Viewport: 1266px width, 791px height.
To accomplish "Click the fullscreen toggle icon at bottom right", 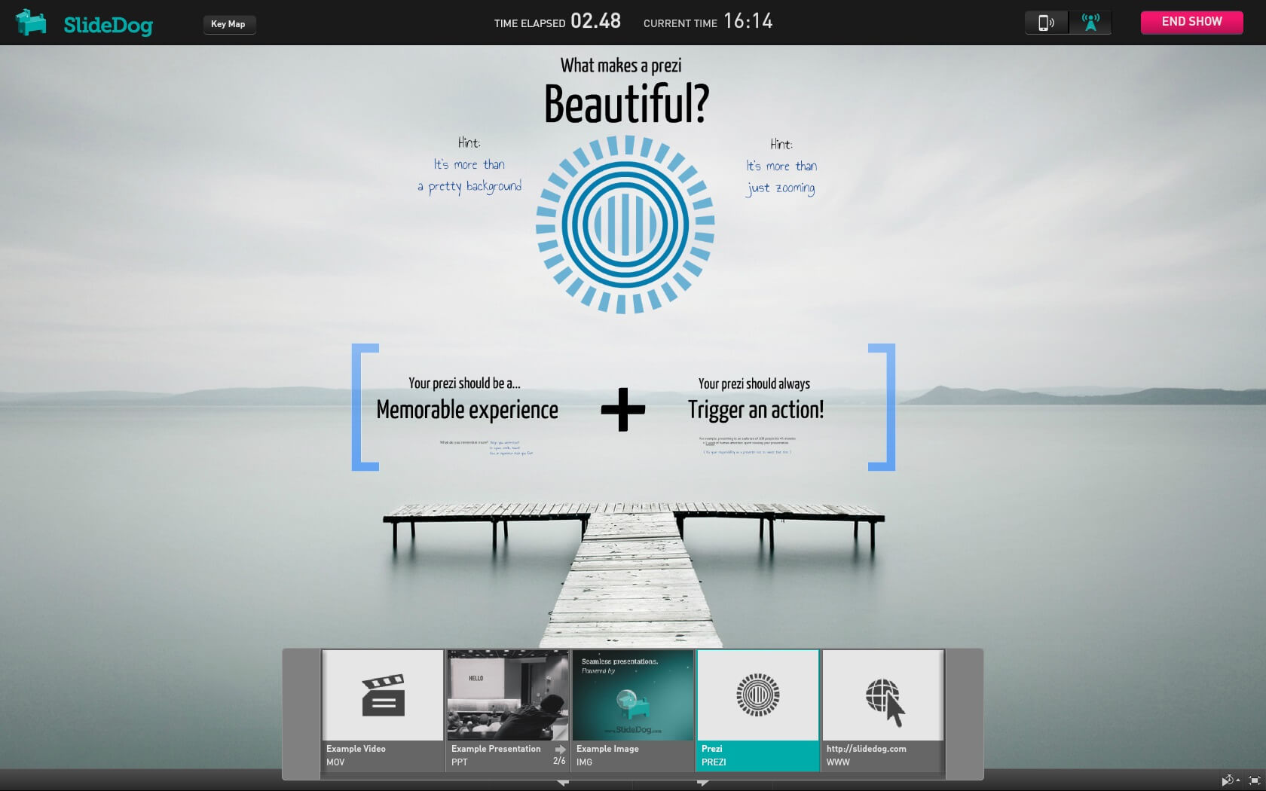I will pos(1254,780).
